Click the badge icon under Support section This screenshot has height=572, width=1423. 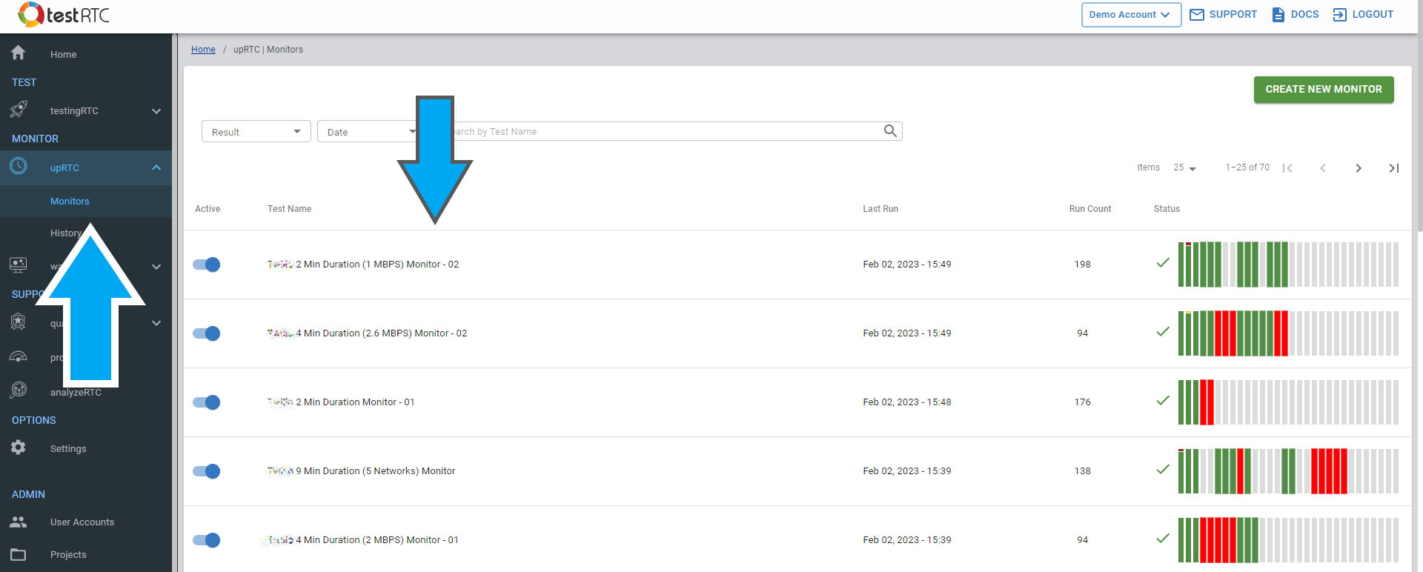tap(19, 322)
